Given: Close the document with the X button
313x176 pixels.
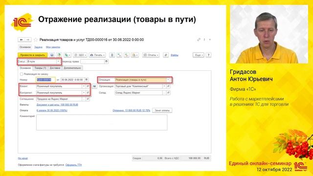Looking at the screenshot, I should [x=210, y=40].
